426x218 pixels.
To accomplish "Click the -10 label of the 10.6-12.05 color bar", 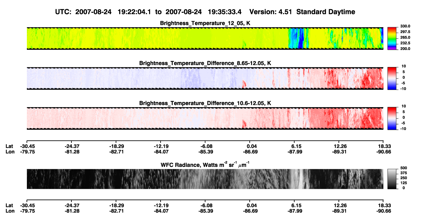I will [x=404, y=129].
